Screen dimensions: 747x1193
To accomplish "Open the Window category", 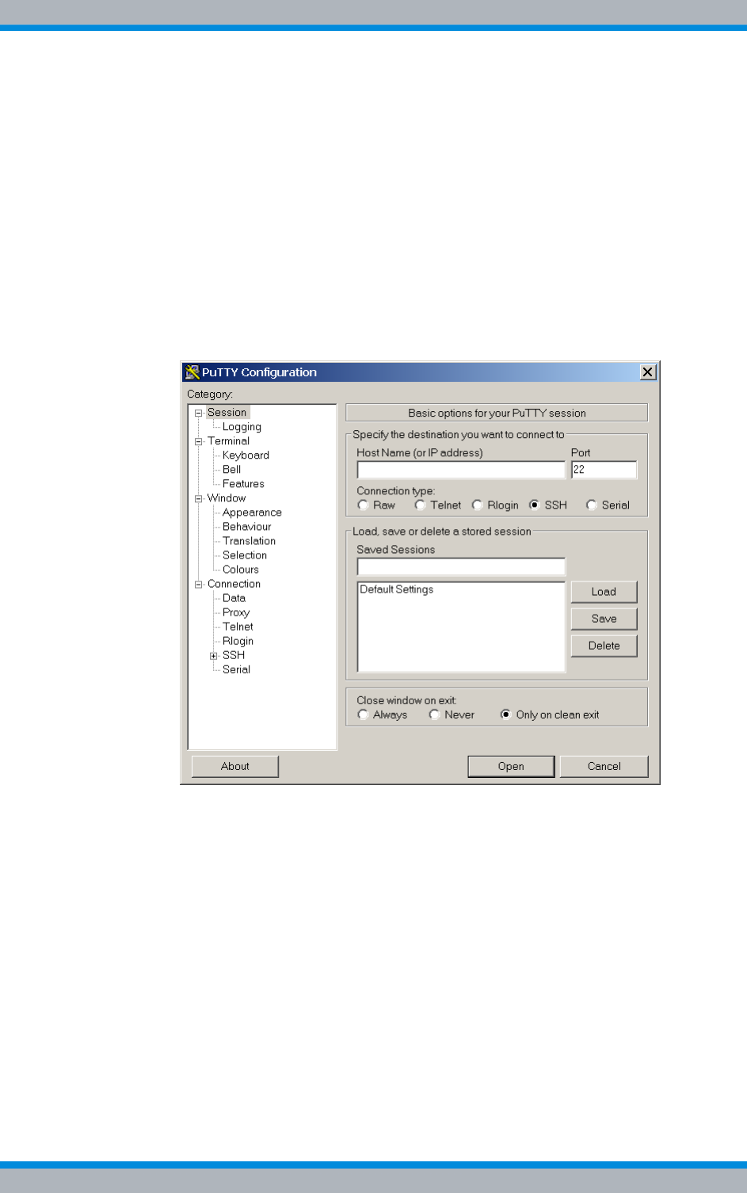I will (227, 498).
